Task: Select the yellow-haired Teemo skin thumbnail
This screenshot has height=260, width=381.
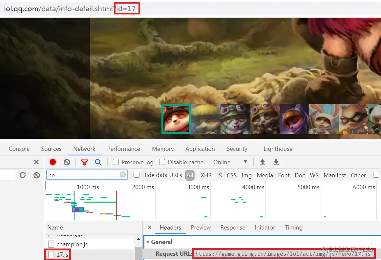Action: click(x=206, y=119)
